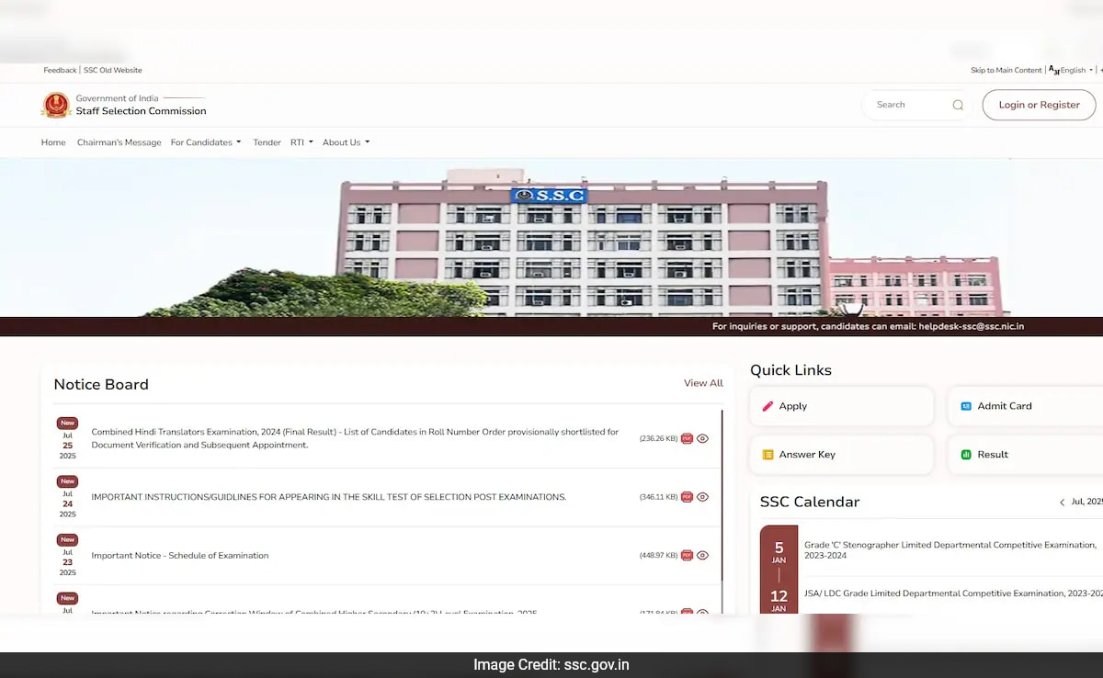Click Staff Selection Commission title text
Screen dimensions: 1103x678
coord(141,111)
